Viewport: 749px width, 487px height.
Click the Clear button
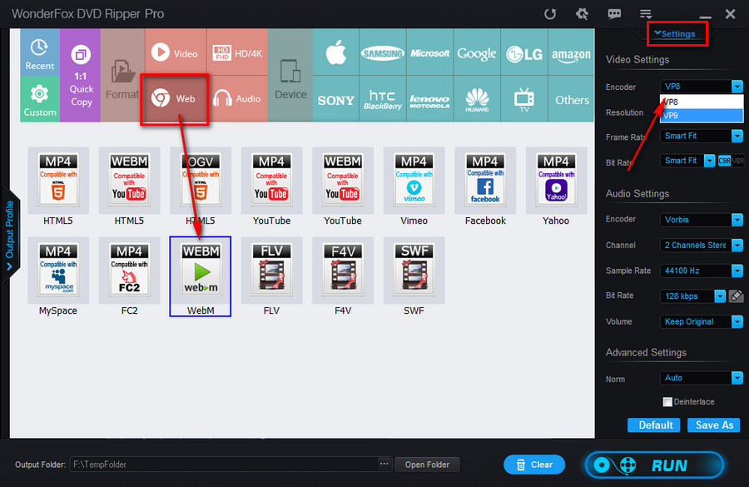coord(534,465)
